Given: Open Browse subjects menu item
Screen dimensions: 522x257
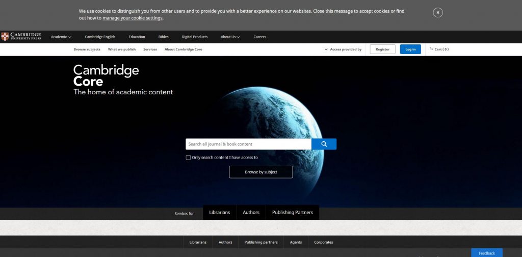Looking at the screenshot, I should tap(87, 49).
